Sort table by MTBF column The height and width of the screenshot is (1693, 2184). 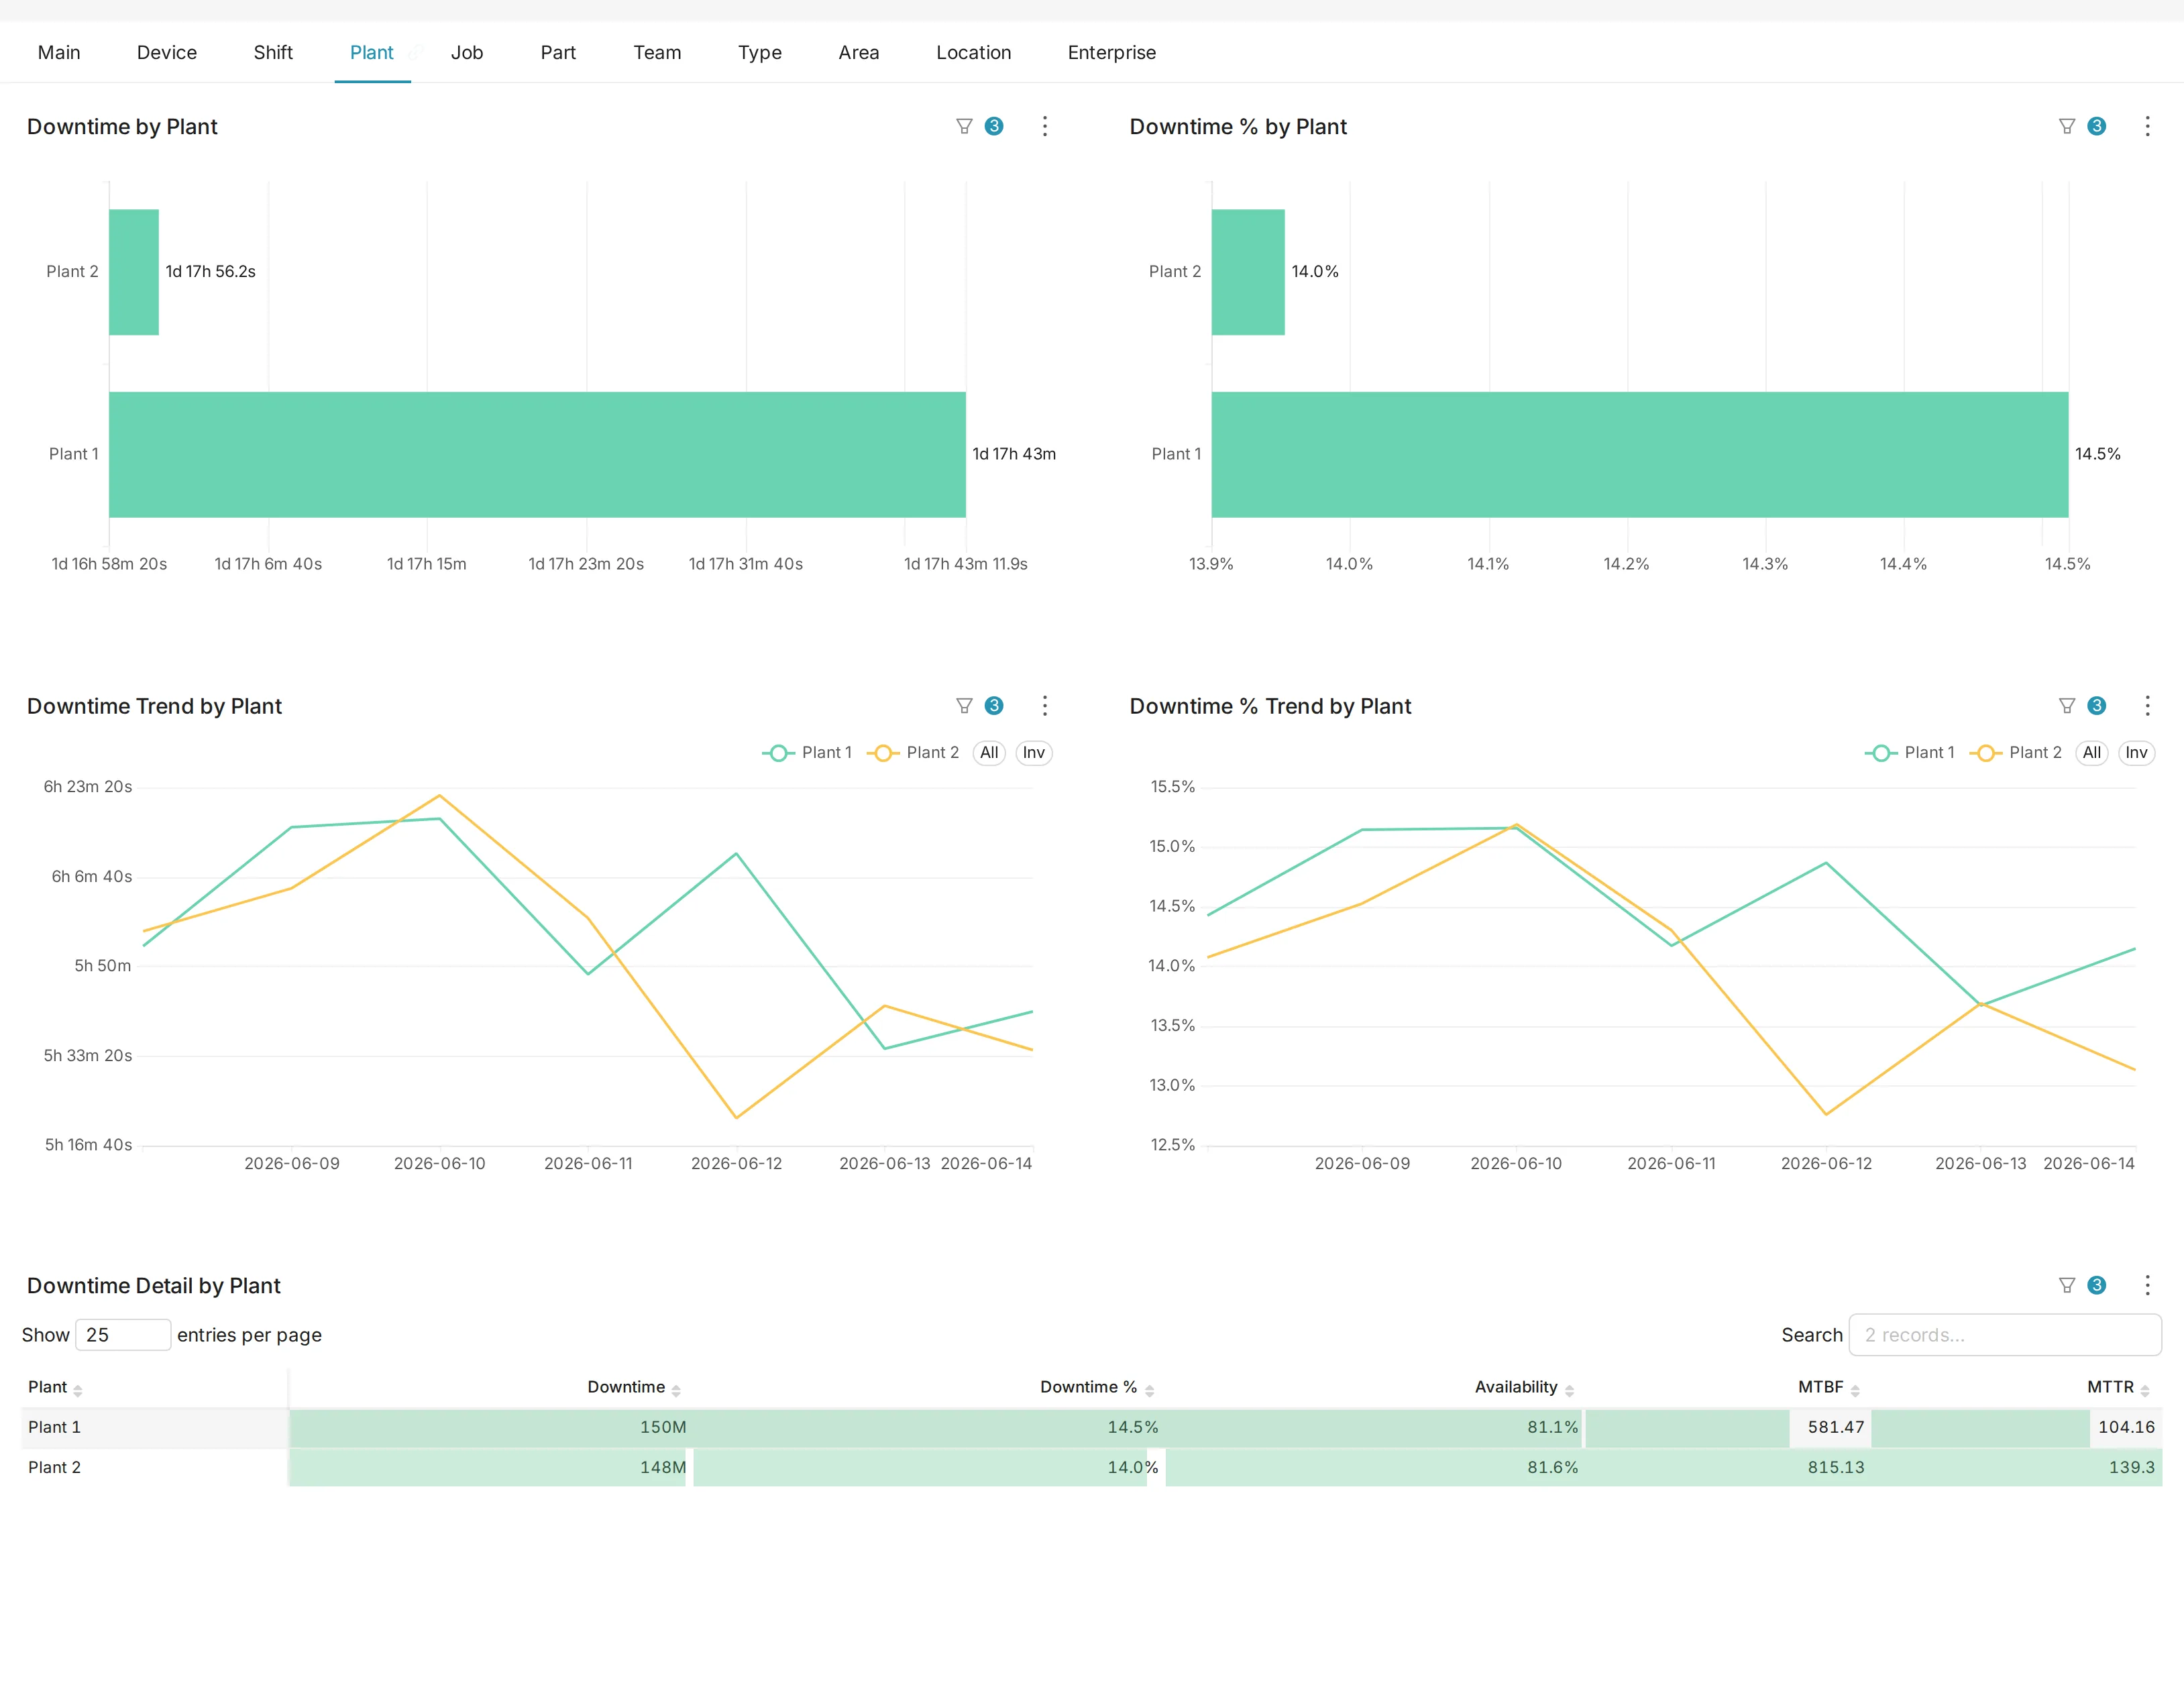1855,1390
